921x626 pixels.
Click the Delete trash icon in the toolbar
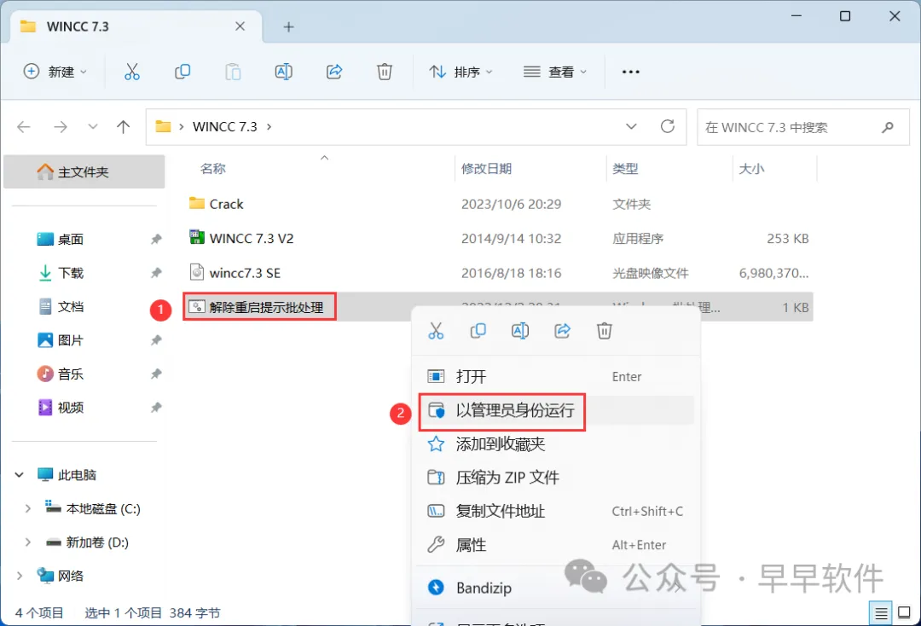[x=385, y=72]
